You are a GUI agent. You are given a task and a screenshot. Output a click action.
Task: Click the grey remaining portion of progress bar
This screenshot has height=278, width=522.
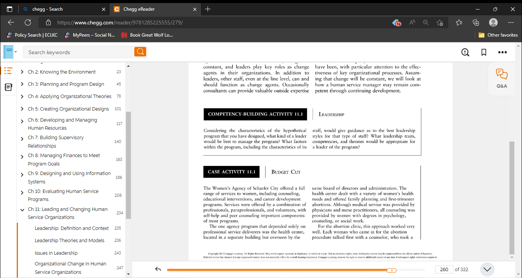point(411,270)
